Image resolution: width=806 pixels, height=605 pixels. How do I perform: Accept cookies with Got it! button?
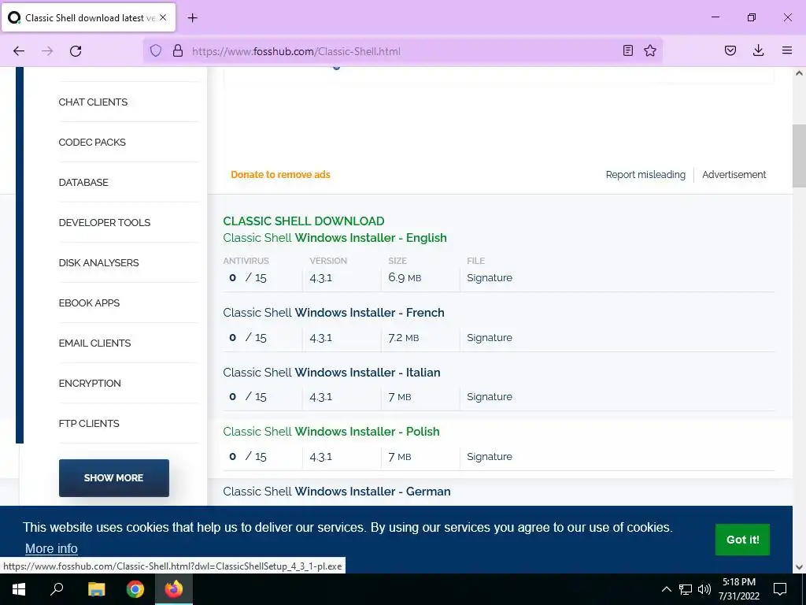pyautogui.click(x=742, y=540)
